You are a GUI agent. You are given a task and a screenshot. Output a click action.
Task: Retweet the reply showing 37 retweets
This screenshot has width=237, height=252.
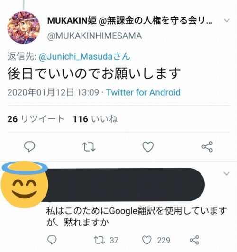point(106,240)
